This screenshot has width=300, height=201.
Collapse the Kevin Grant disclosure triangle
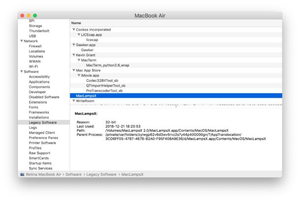coord(74,55)
